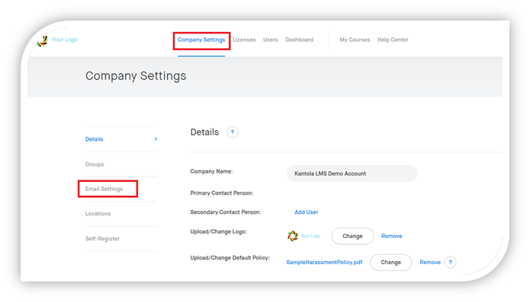Go to the Users tab

point(271,40)
